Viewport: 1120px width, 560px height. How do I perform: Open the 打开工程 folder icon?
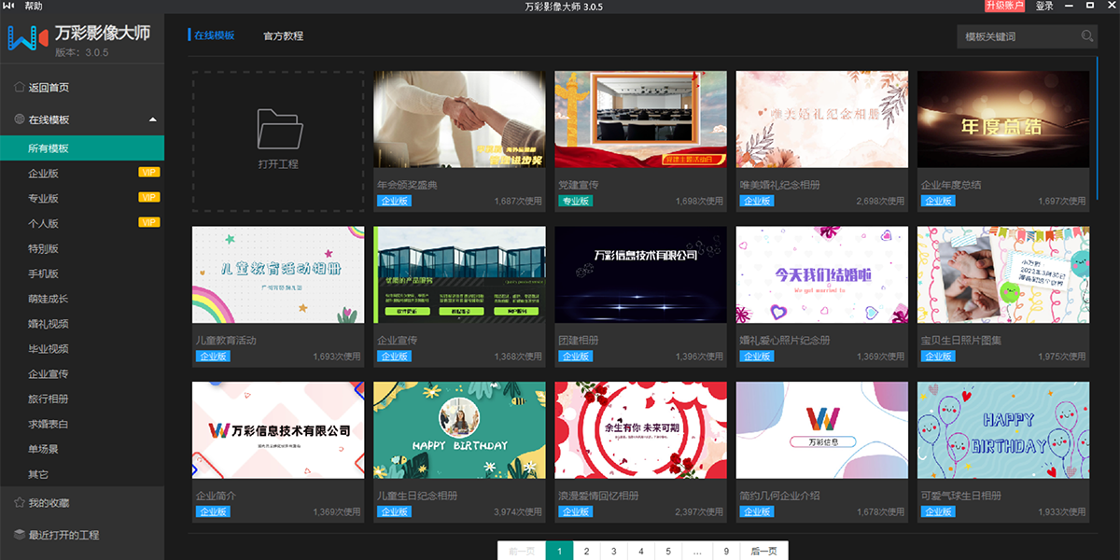[x=278, y=130]
